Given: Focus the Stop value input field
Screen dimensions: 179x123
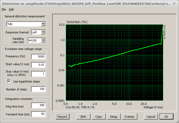Looking at the screenshot, I should (x=38, y=74).
